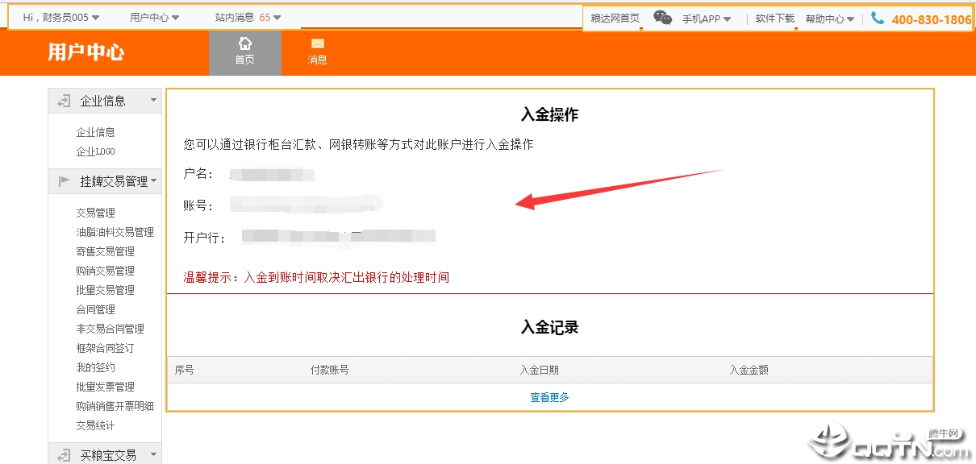The width and height of the screenshot is (976, 464).
Task: Click the WeChat icon in top bar
Action: coord(662,18)
